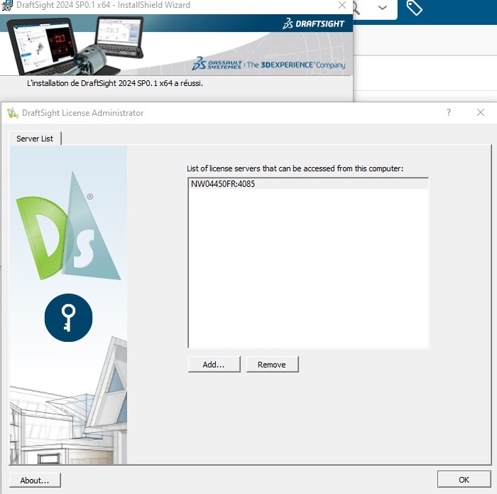Image resolution: width=497 pixels, height=494 pixels.
Task: Expand the chevron dropdown in the background window
Action: [383, 8]
